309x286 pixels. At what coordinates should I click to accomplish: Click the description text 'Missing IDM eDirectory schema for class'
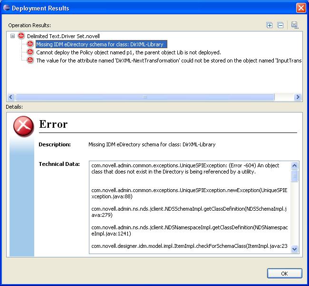[x=152, y=144]
